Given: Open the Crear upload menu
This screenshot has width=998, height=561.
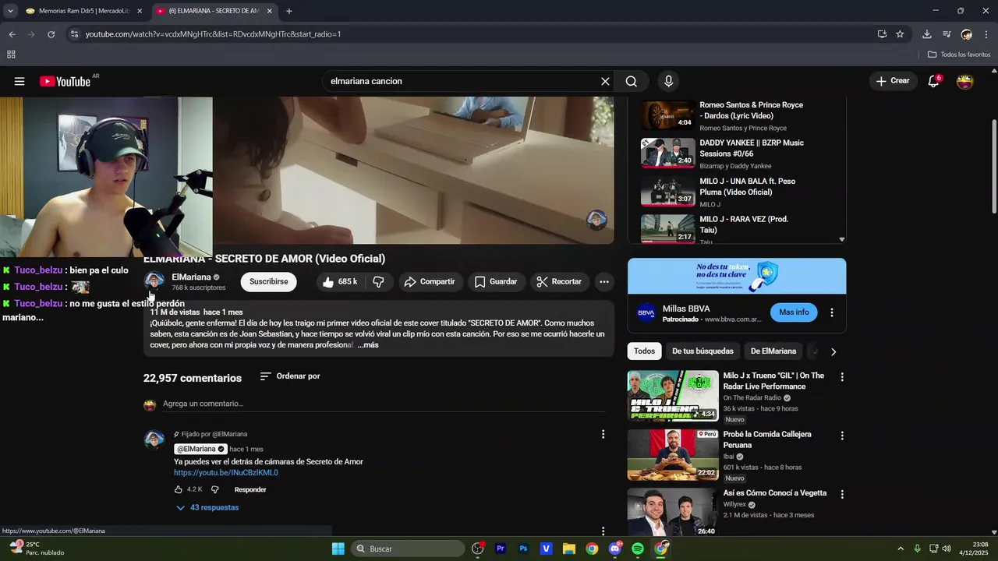Looking at the screenshot, I should tap(893, 81).
